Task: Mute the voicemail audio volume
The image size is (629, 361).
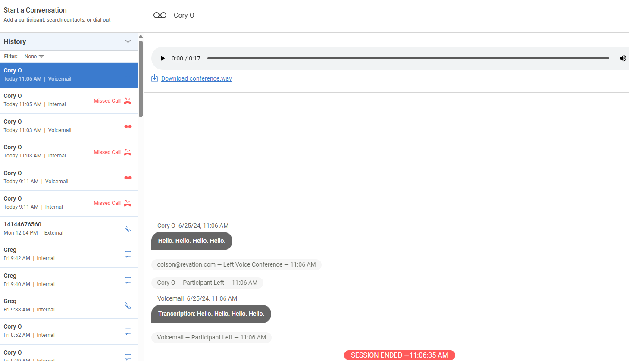Action: 623,58
